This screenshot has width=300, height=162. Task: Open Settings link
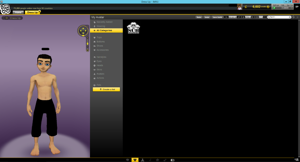click(276, 5)
